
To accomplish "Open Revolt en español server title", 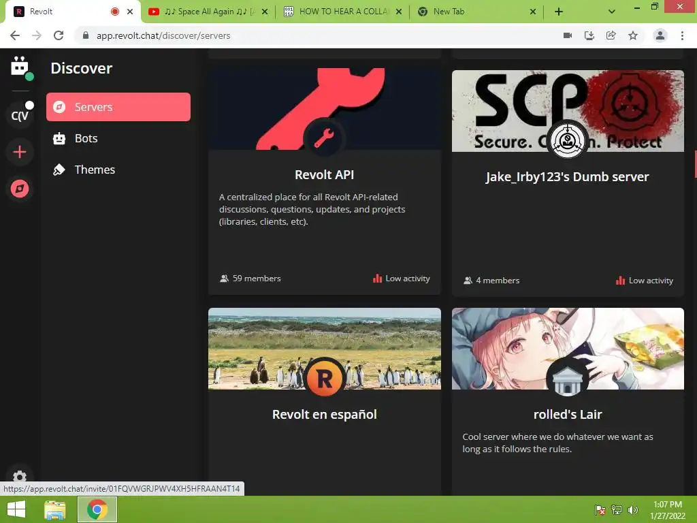I will pyautogui.click(x=325, y=415).
